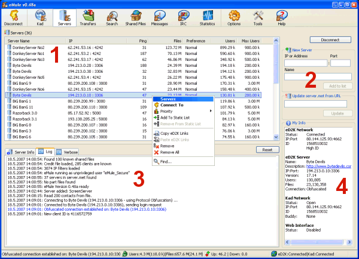Image resolution: width=359 pixels, height=259 pixels.
Task: Click the Copy eD2K Links icon
Action: click(157, 134)
